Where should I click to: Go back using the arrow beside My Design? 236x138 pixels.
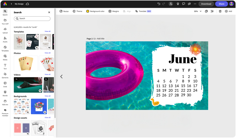click(x=11, y=4)
